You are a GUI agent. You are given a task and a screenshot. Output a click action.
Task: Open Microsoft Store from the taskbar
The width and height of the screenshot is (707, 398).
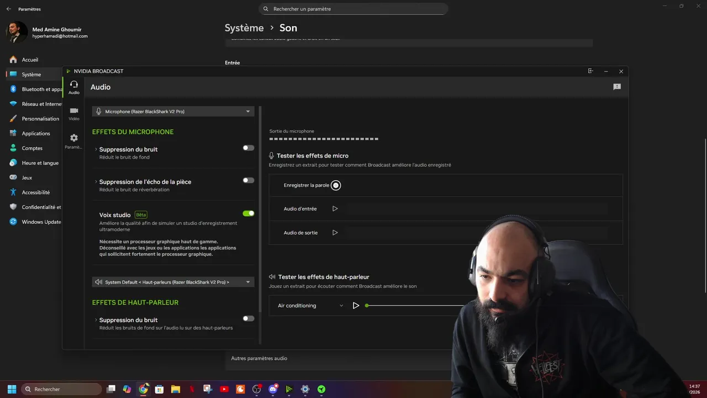coord(159,389)
